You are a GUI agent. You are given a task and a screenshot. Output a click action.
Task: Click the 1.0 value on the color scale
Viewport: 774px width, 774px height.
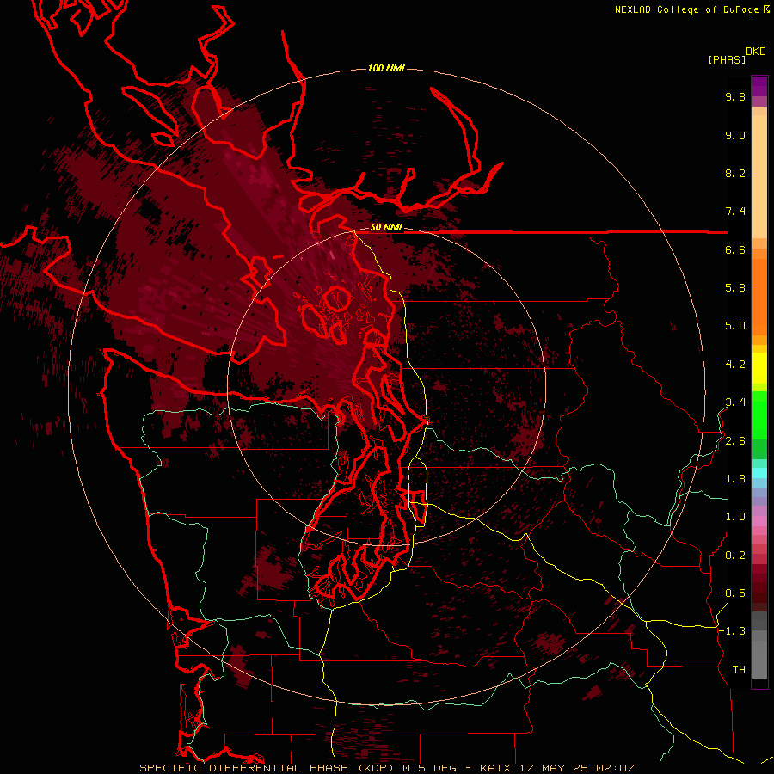pos(735,517)
